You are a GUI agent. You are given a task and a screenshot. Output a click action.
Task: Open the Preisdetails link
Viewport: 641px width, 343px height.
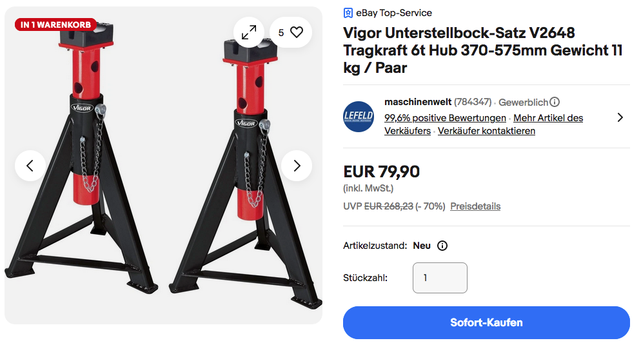(475, 206)
